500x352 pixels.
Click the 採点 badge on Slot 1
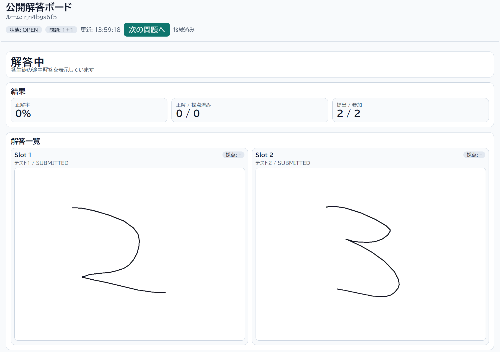point(233,155)
